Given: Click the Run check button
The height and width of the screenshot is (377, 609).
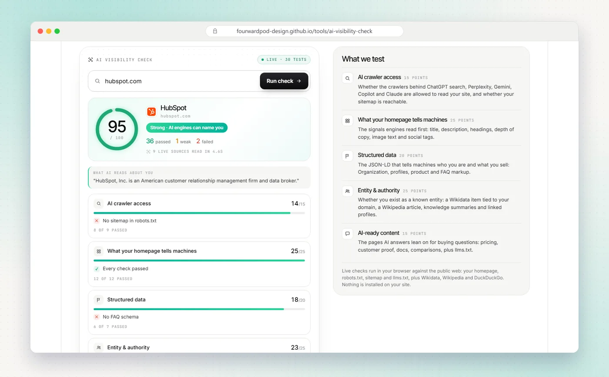Looking at the screenshot, I should (284, 81).
